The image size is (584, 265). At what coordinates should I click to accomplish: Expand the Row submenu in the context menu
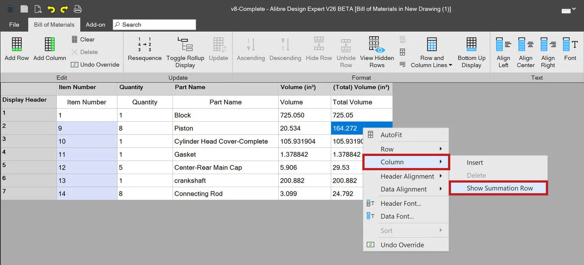click(406, 149)
